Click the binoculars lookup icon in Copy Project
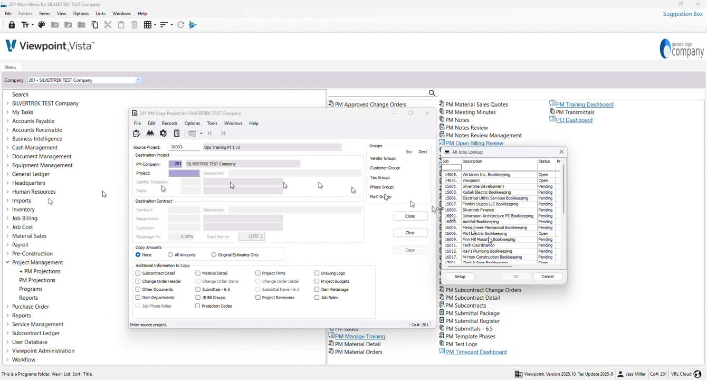 [x=150, y=134]
